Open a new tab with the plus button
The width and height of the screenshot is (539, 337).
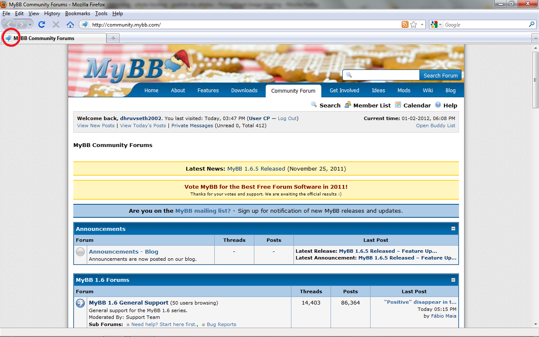tap(113, 38)
